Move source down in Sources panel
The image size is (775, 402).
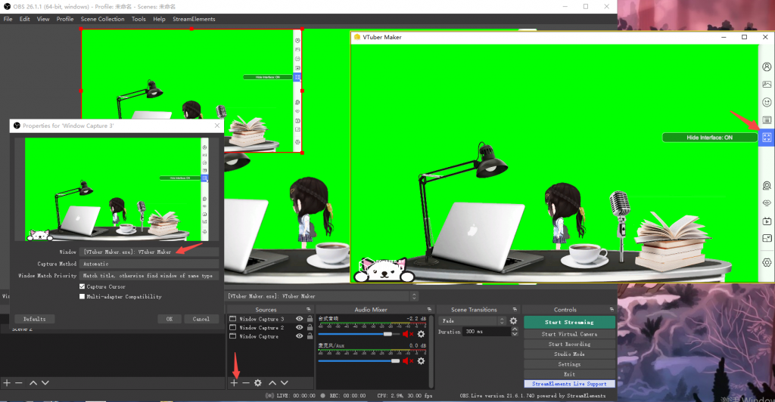(285, 383)
